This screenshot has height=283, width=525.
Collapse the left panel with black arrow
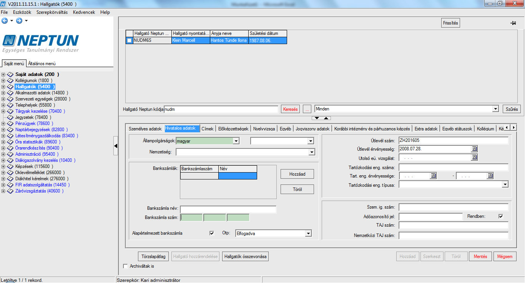(116, 145)
